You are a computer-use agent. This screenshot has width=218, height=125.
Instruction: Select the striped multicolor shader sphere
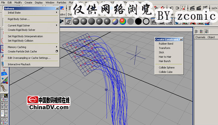(115, 22)
